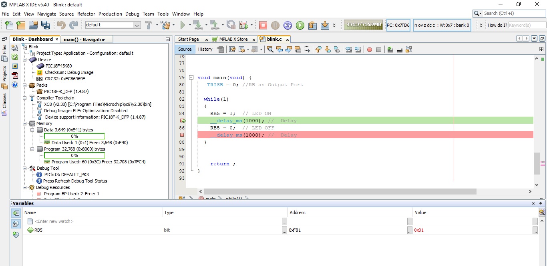The image size is (547, 266).
Task: Click the Read Device Memory icon
Action: click(214, 25)
